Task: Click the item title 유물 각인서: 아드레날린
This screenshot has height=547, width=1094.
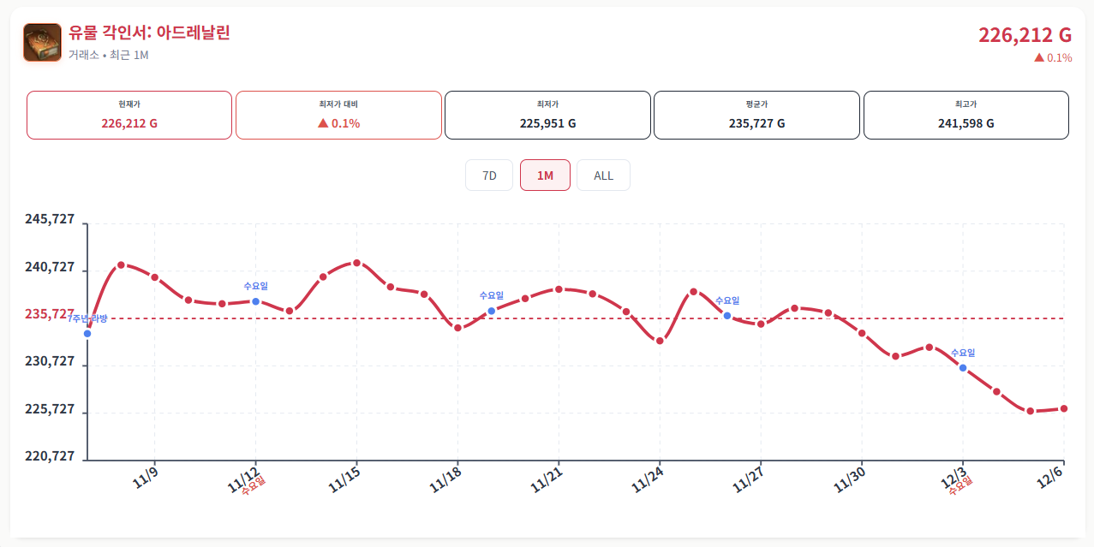Action: click(150, 33)
